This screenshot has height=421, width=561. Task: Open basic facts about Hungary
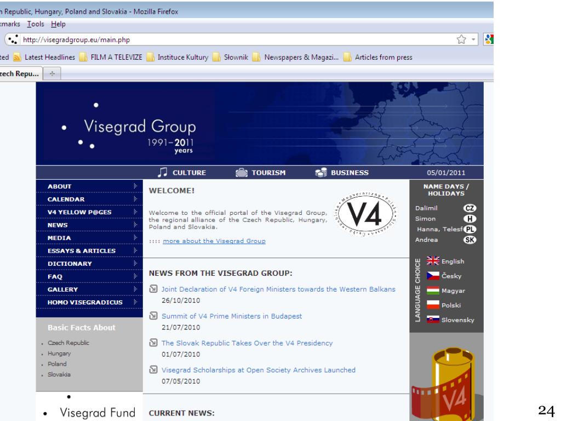coord(59,354)
